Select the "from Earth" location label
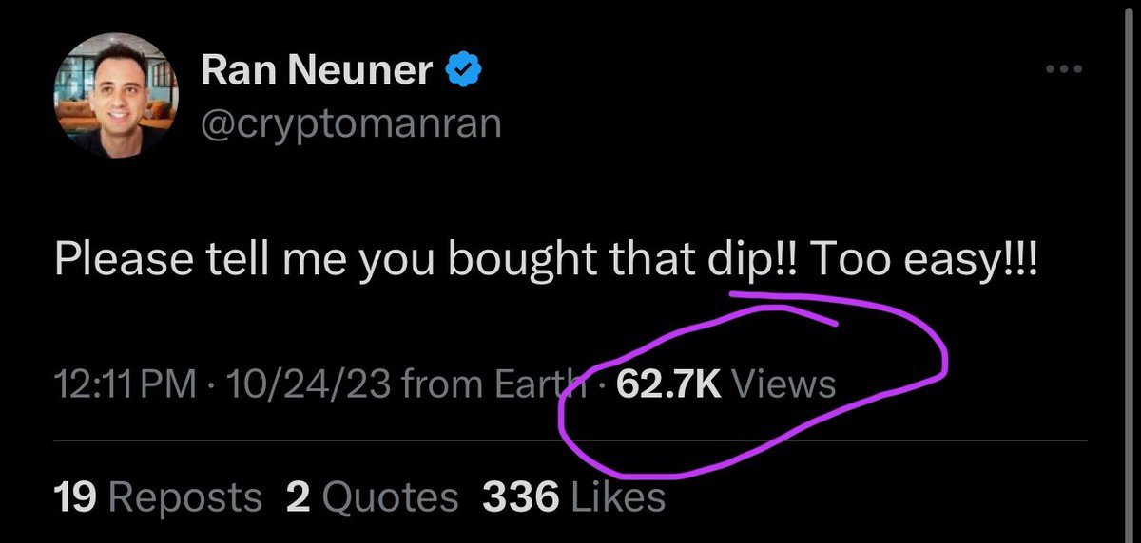 point(493,384)
